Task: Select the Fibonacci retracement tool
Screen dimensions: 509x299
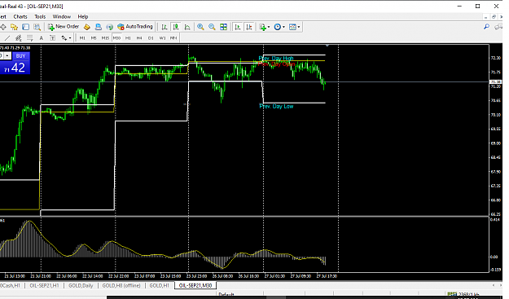Action: (x=30, y=38)
